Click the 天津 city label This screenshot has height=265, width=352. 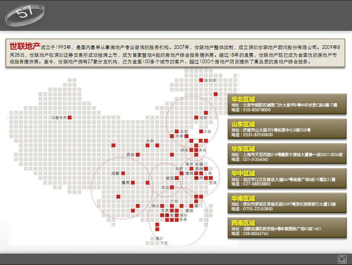pyautogui.click(x=179, y=136)
